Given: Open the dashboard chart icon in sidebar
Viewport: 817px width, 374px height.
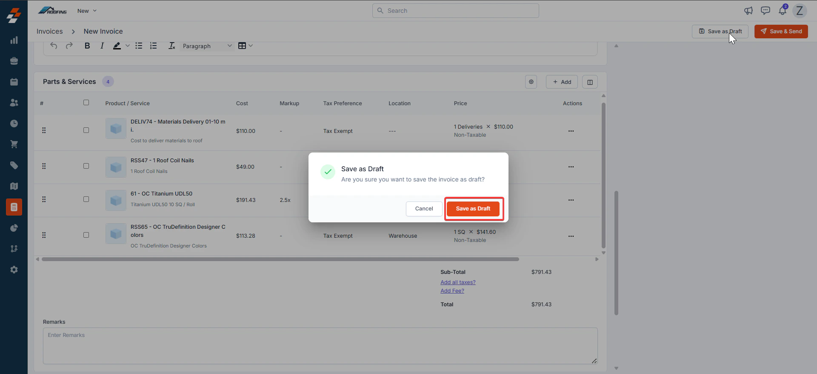Looking at the screenshot, I should click(x=14, y=40).
